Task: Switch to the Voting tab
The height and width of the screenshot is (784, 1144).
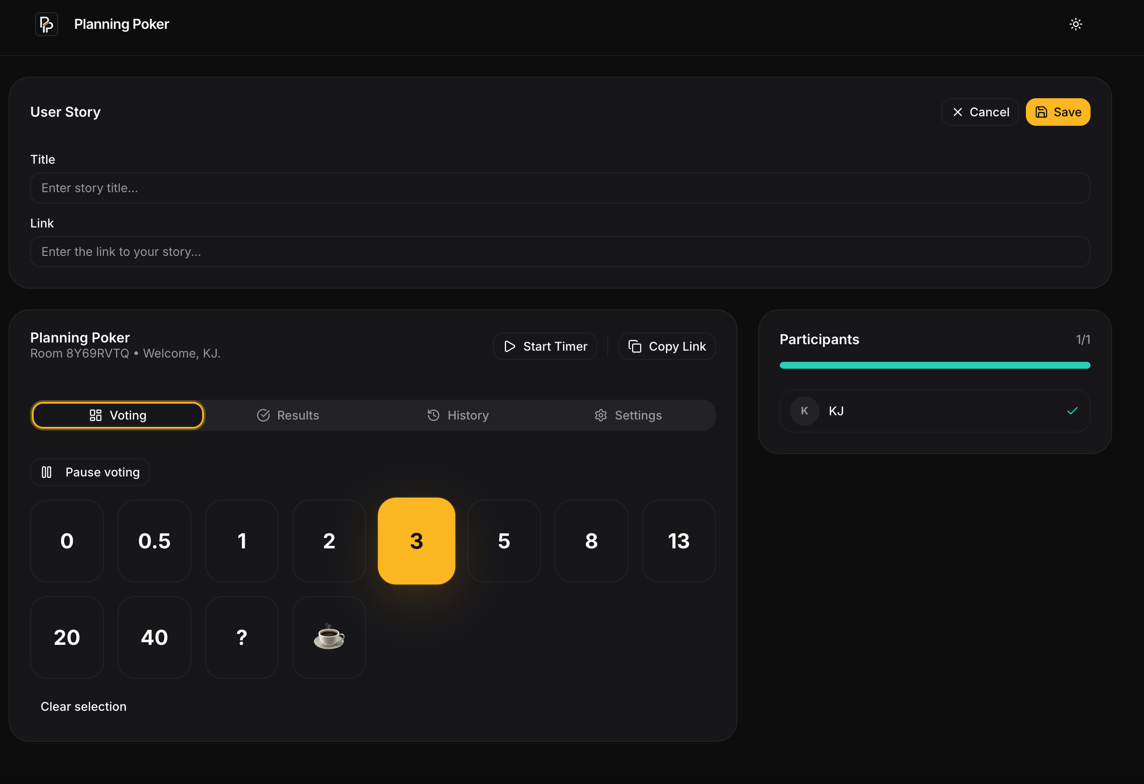Action: point(118,415)
